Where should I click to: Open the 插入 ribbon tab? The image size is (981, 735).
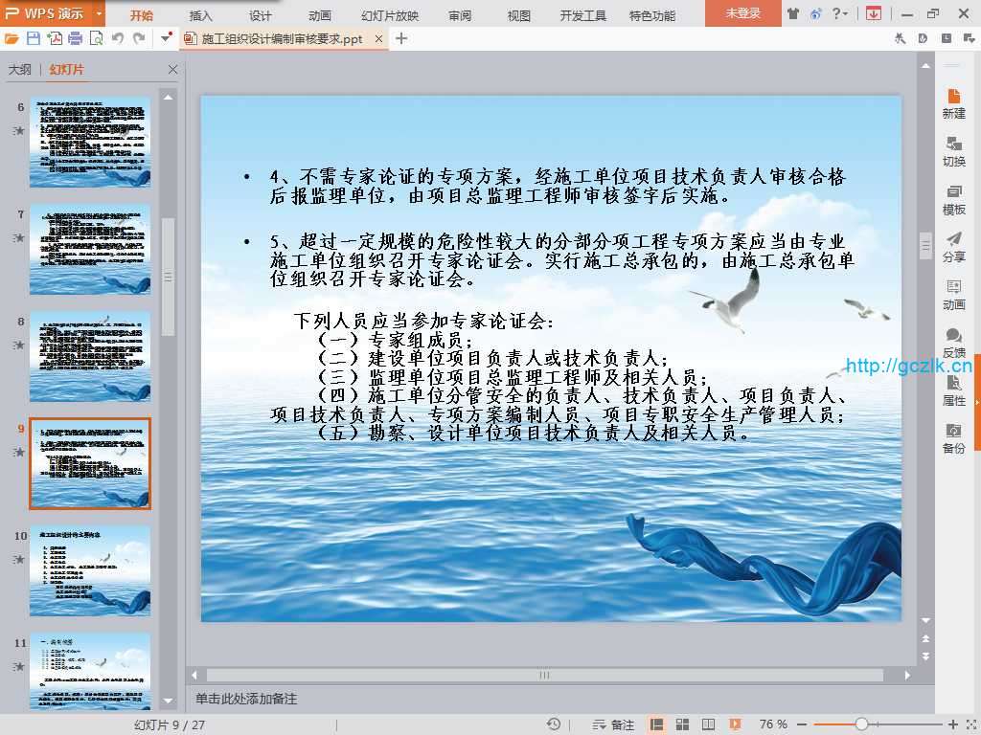(x=201, y=15)
